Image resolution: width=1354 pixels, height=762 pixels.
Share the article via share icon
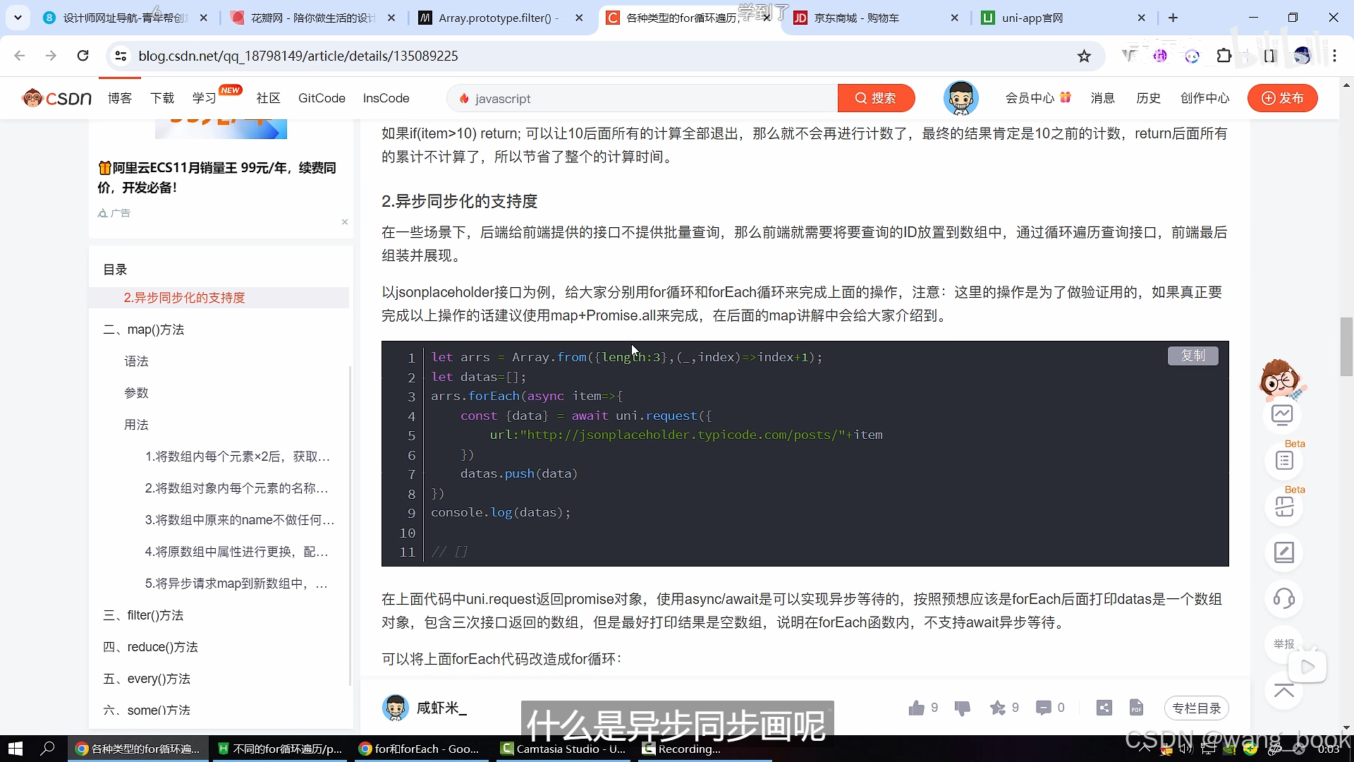point(1104,708)
